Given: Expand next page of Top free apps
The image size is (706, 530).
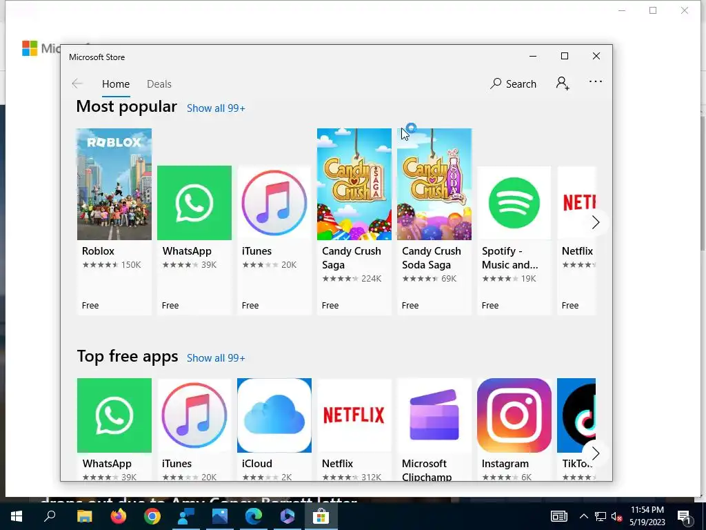Looking at the screenshot, I should coord(595,453).
